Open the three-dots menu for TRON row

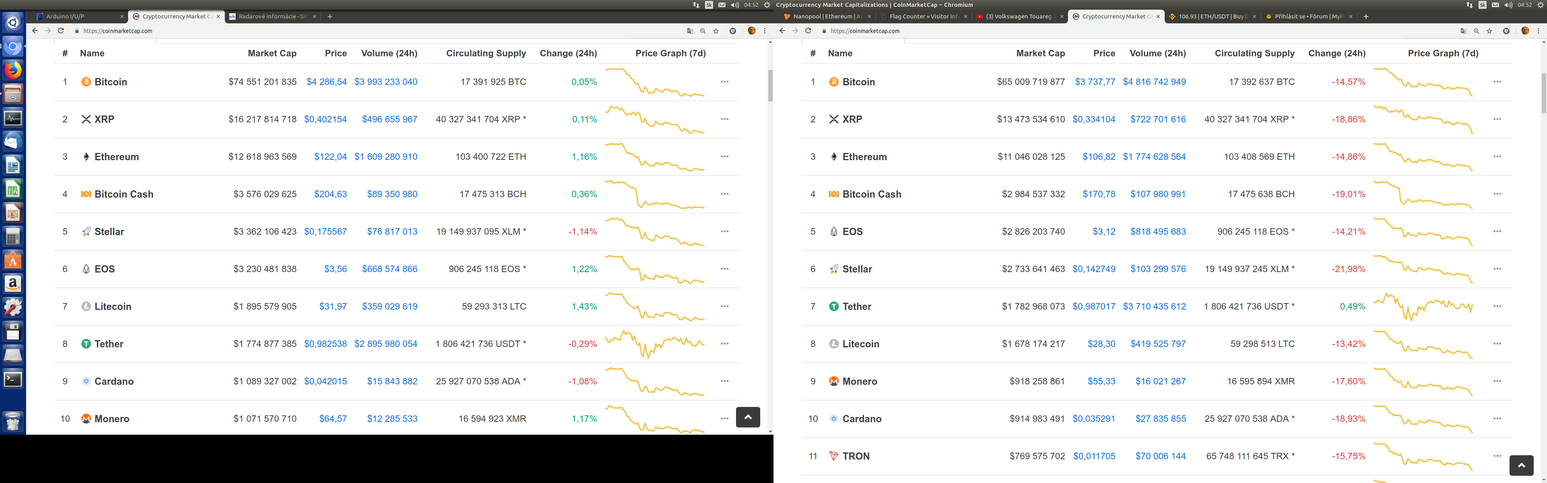coord(1497,456)
